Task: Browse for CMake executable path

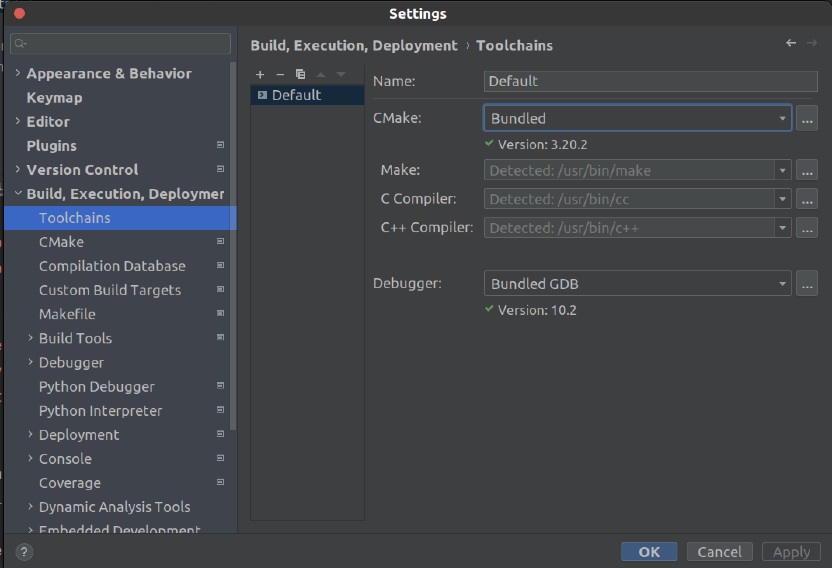Action: [807, 118]
